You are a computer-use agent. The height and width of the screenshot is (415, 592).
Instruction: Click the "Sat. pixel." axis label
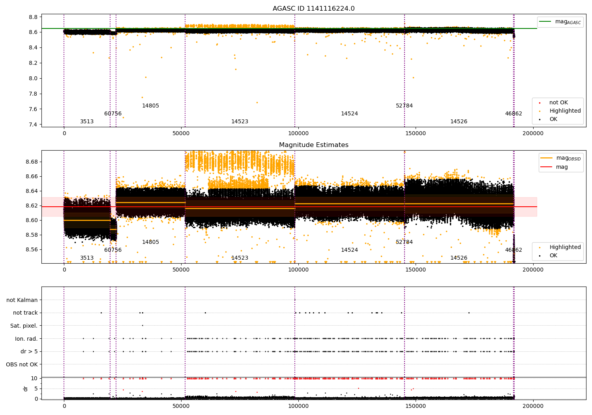(x=24, y=326)
